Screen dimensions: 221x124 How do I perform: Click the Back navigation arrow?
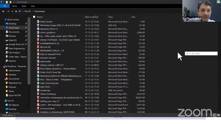(3, 11)
